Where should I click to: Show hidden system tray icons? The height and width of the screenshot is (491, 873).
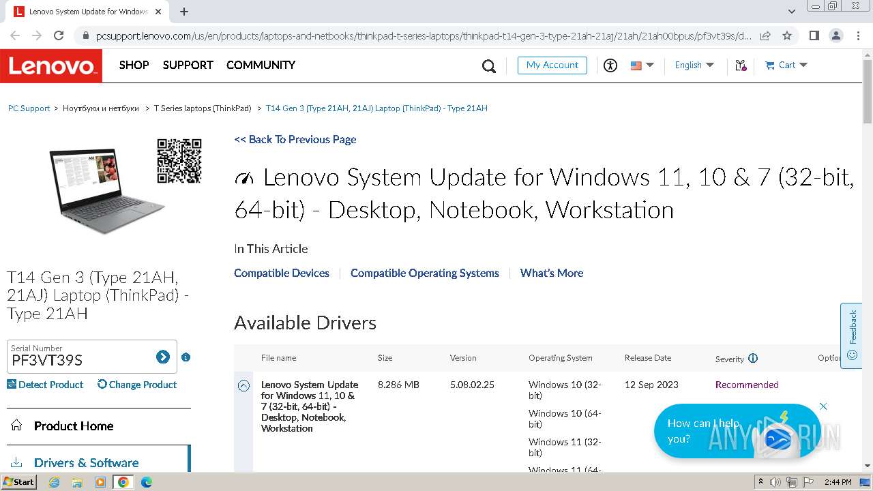760,482
